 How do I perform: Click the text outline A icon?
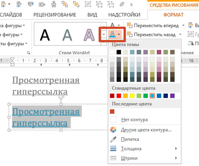click(x=112, y=34)
